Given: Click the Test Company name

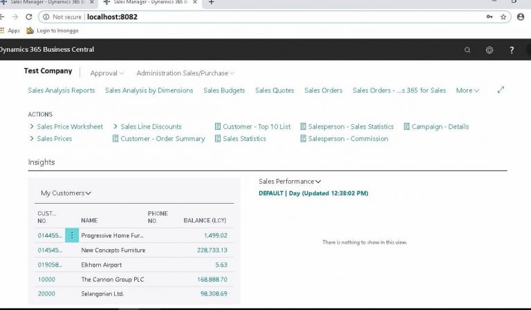Looking at the screenshot, I should point(48,71).
